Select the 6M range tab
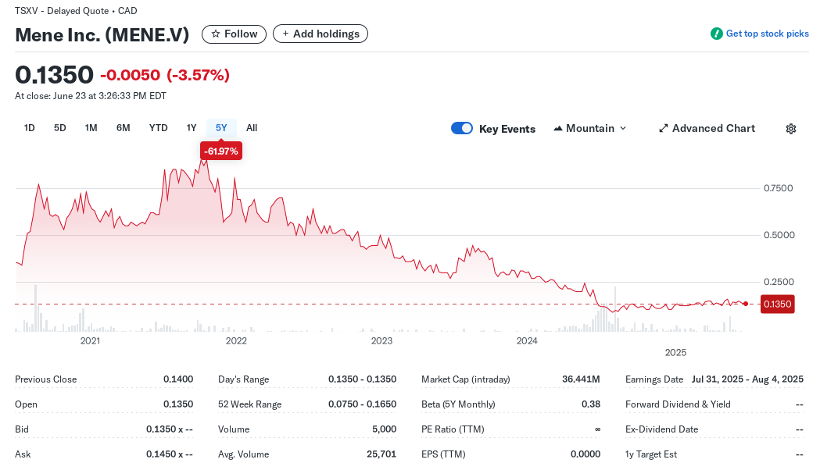Image resolution: width=820 pixels, height=470 pixels. pyautogui.click(x=123, y=128)
